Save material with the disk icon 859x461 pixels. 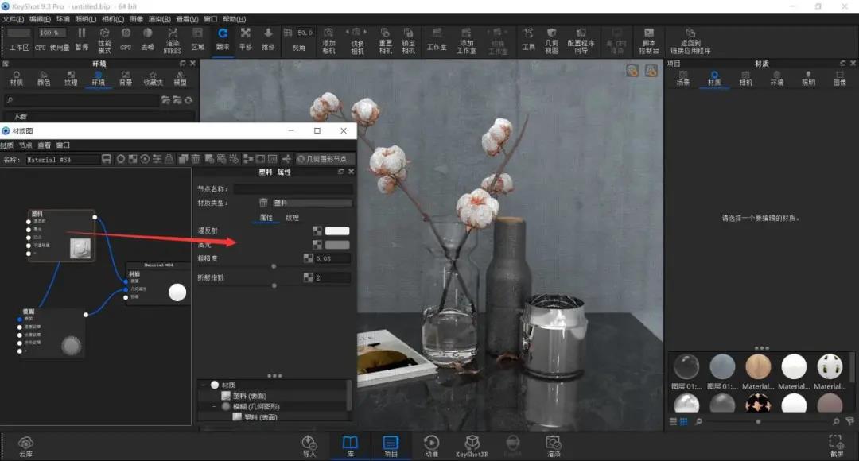click(107, 159)
